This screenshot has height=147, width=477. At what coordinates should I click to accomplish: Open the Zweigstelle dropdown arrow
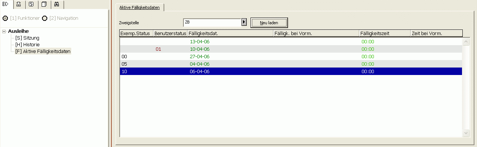(244, 22)
